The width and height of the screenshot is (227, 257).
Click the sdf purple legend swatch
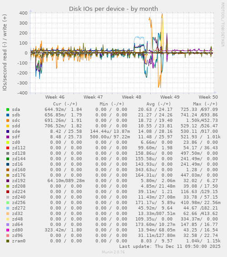click(8, 137)
